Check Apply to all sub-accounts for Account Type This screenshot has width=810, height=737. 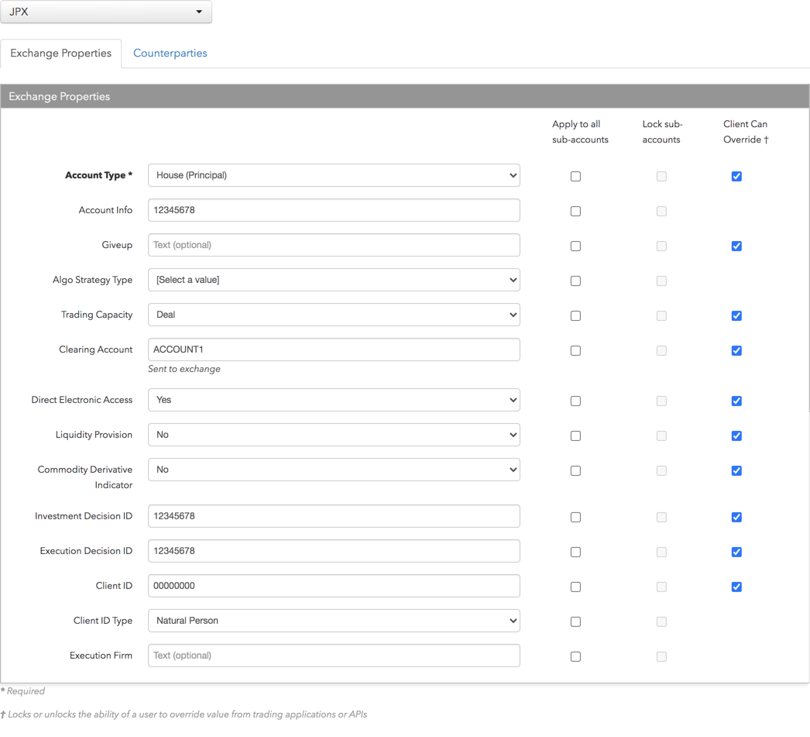pos(575,176)
